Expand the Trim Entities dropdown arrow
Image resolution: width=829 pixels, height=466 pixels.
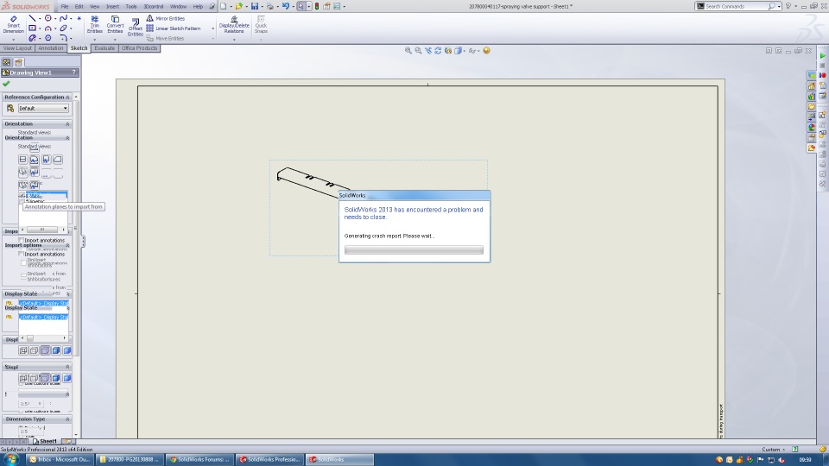[95, 39]
